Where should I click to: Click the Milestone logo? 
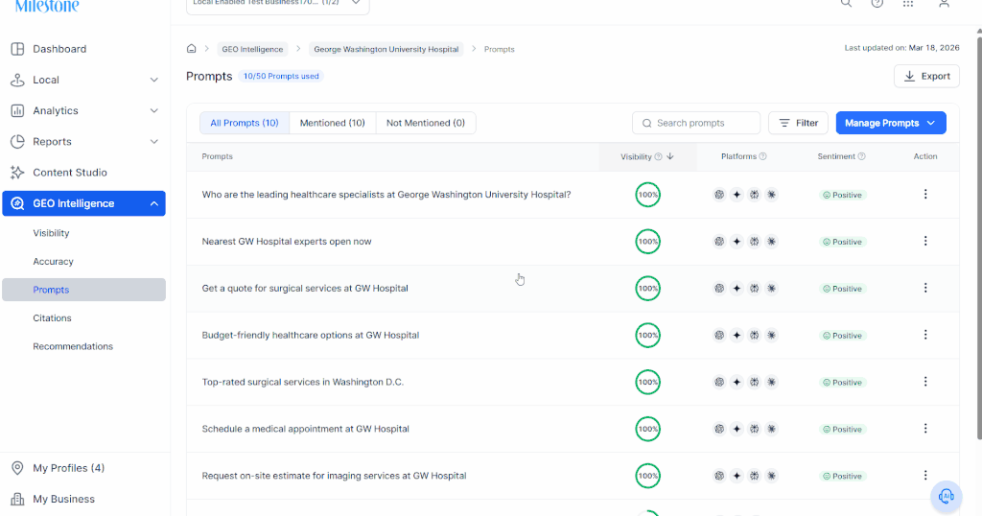[x=47, y=7]
